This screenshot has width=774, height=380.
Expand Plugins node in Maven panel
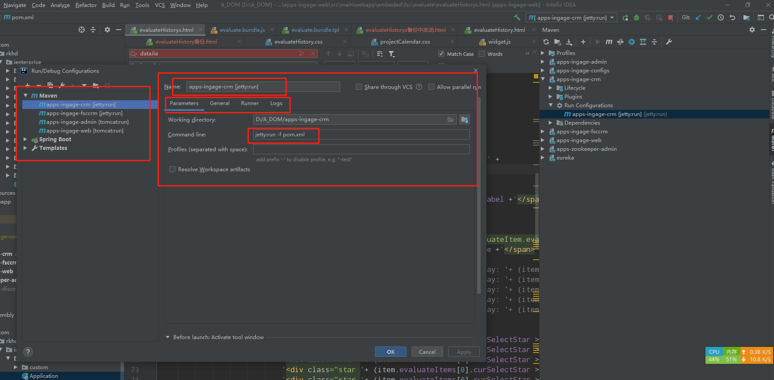pyautogui.click(x=550, y=97)
